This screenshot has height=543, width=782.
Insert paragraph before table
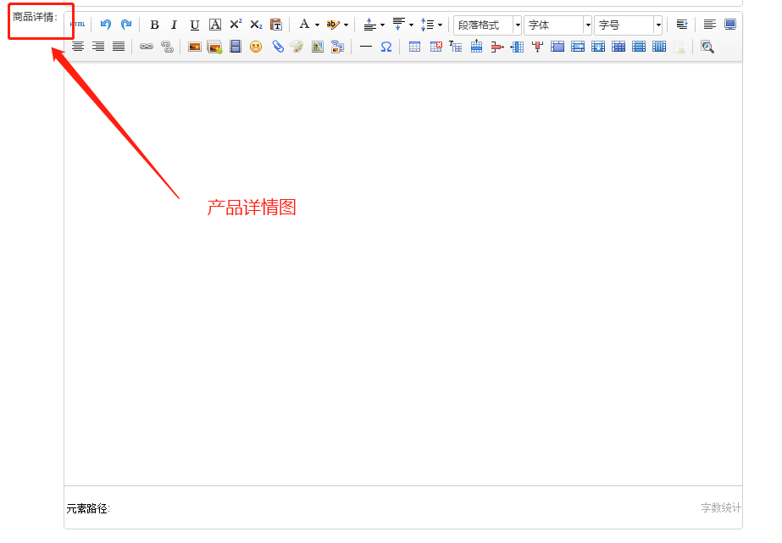coord(455,47)
